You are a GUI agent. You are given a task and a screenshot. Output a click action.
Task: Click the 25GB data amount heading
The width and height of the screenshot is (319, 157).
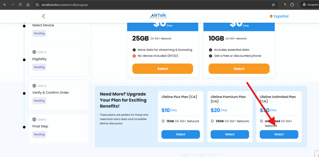click(x=140, y=38)
